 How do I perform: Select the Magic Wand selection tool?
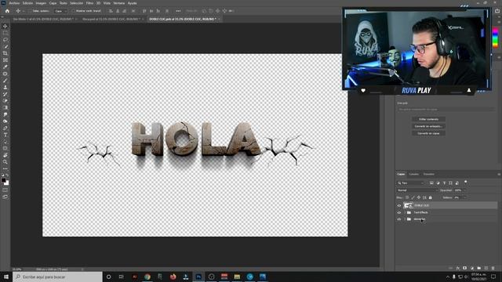[5, 46]
